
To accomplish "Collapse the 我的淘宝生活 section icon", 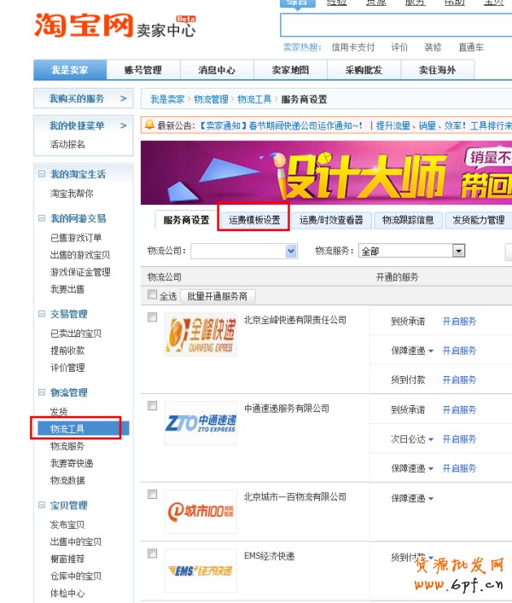I will pyautogui.click(x=41, y=174).
